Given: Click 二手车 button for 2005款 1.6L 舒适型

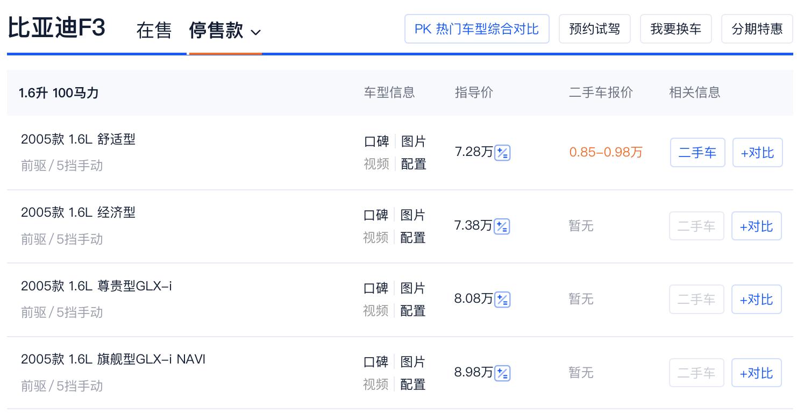Looking at the screenshot, I should click(x=697, y=152).
